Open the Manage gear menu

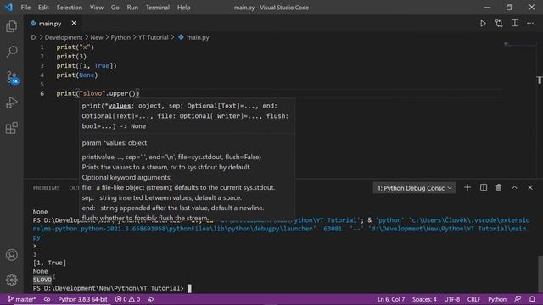click(x=11, y=280)
